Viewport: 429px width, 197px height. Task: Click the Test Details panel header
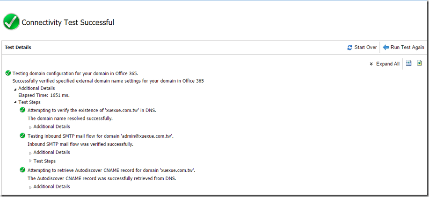(18, 48)
